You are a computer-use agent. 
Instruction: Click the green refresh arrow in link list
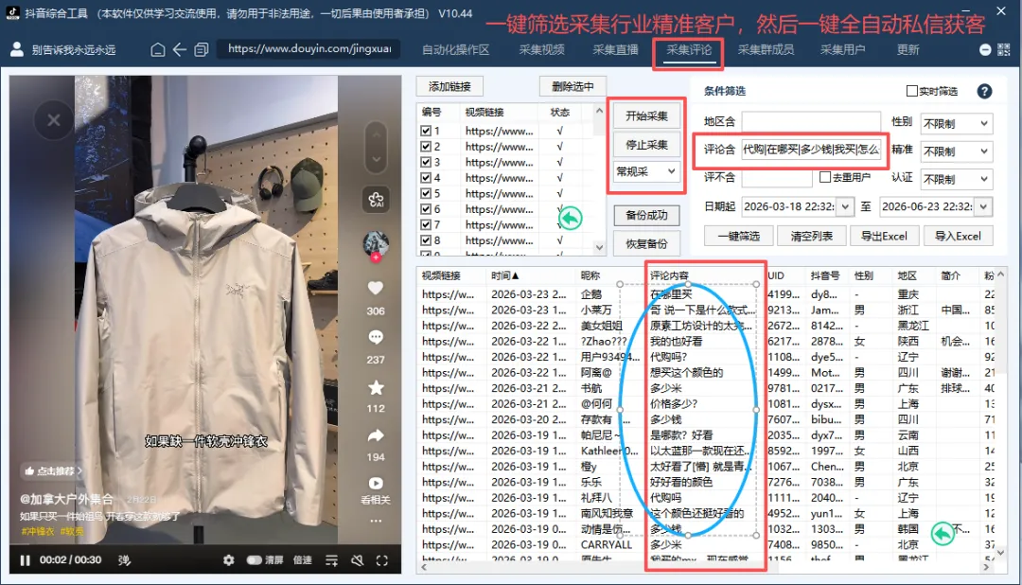point(569,217)
